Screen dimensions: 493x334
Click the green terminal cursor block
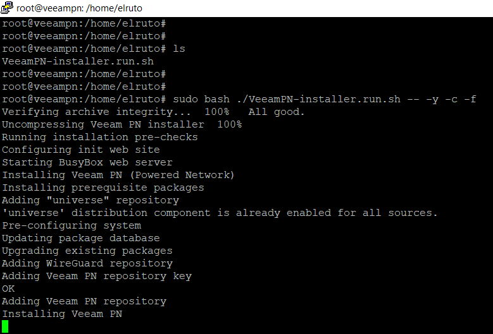(6, 326)
